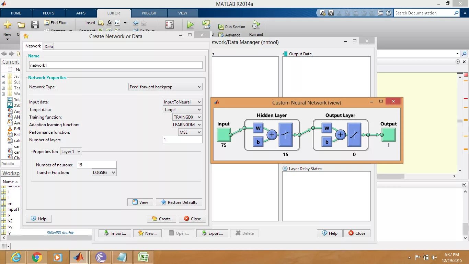Click the Save floppy disk in Editor ribbon

click(x=35, y=25)
